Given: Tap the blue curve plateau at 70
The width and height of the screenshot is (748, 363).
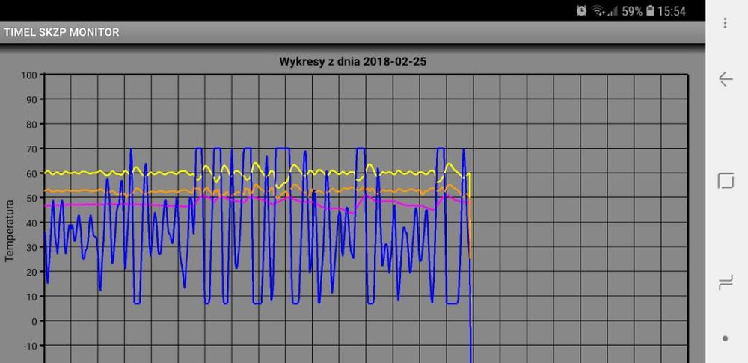Looking at the screenshot, I should coord(284,149).
